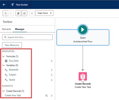Undo the last change
The width and height of the screenshot is (119, 100).
[x=6, y=13]
